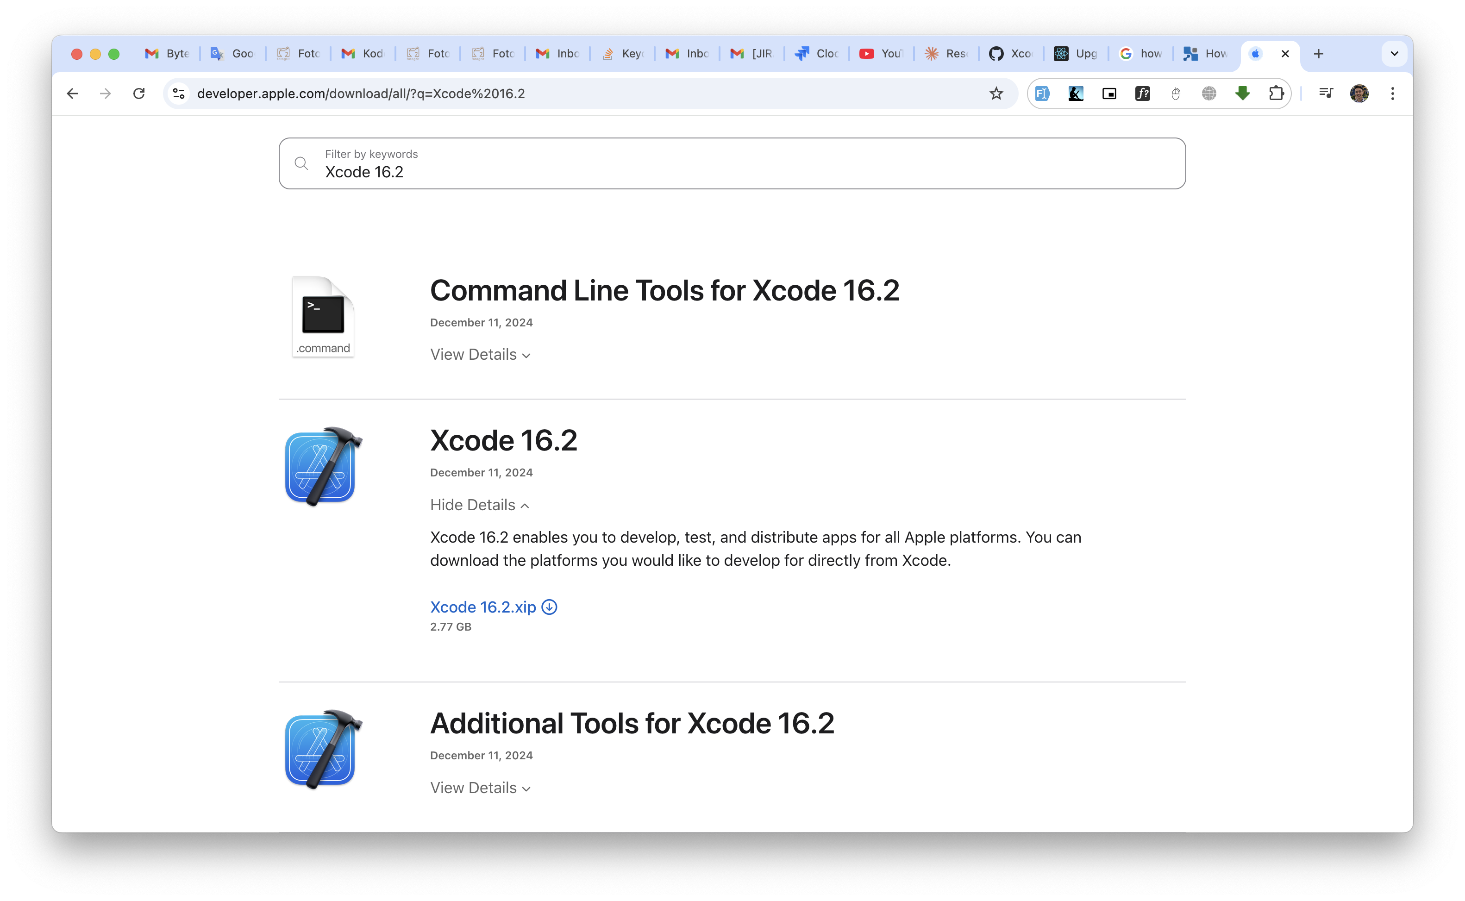Close the current Apple tab
The height and width of the screenshot is (901, 1465).
click(x=1285, y=54)
